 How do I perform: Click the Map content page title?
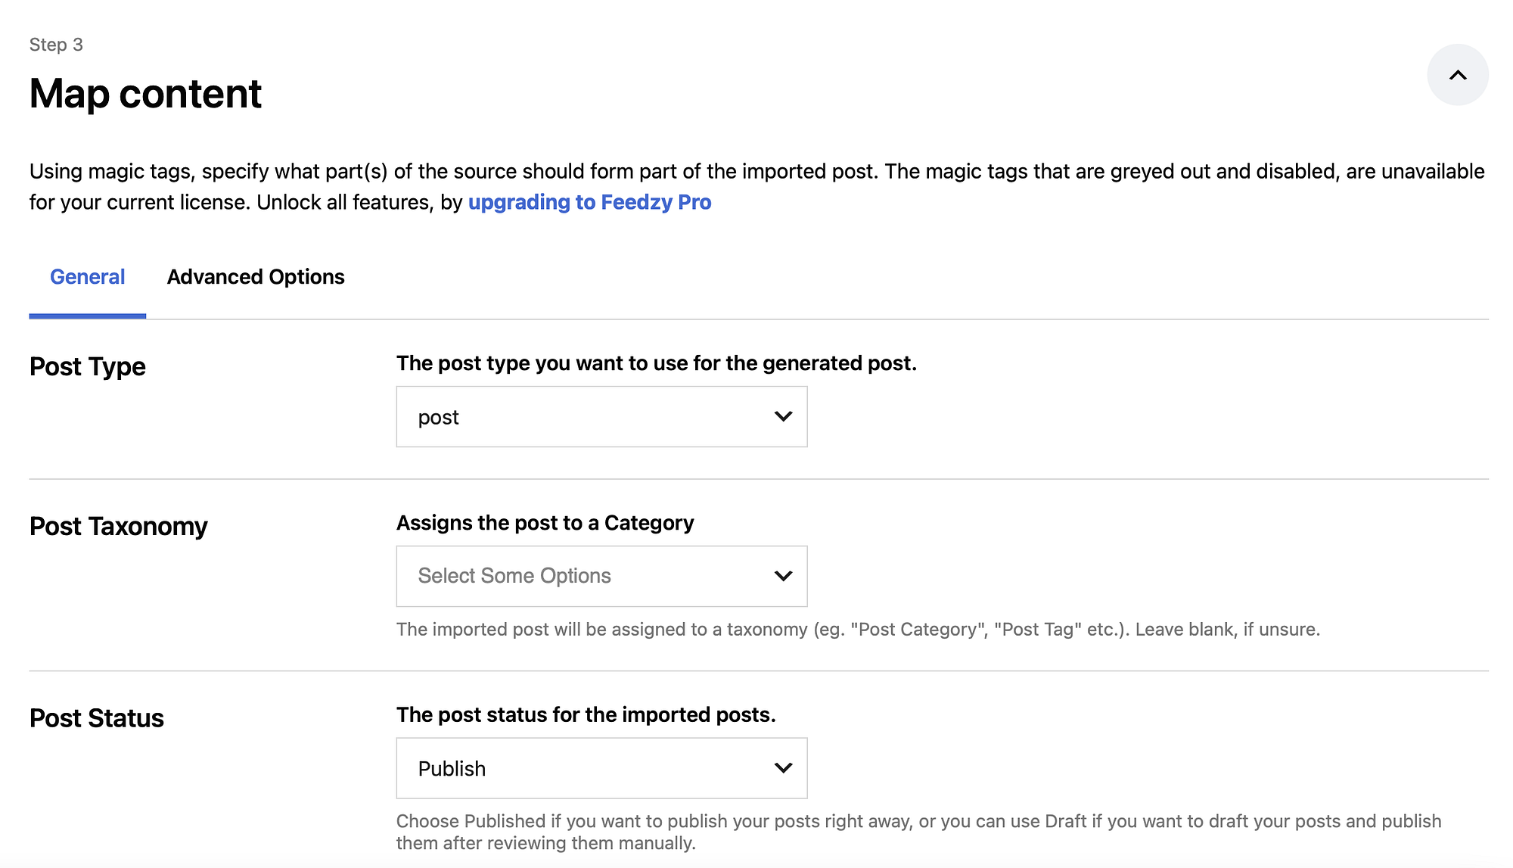point(145,93)
